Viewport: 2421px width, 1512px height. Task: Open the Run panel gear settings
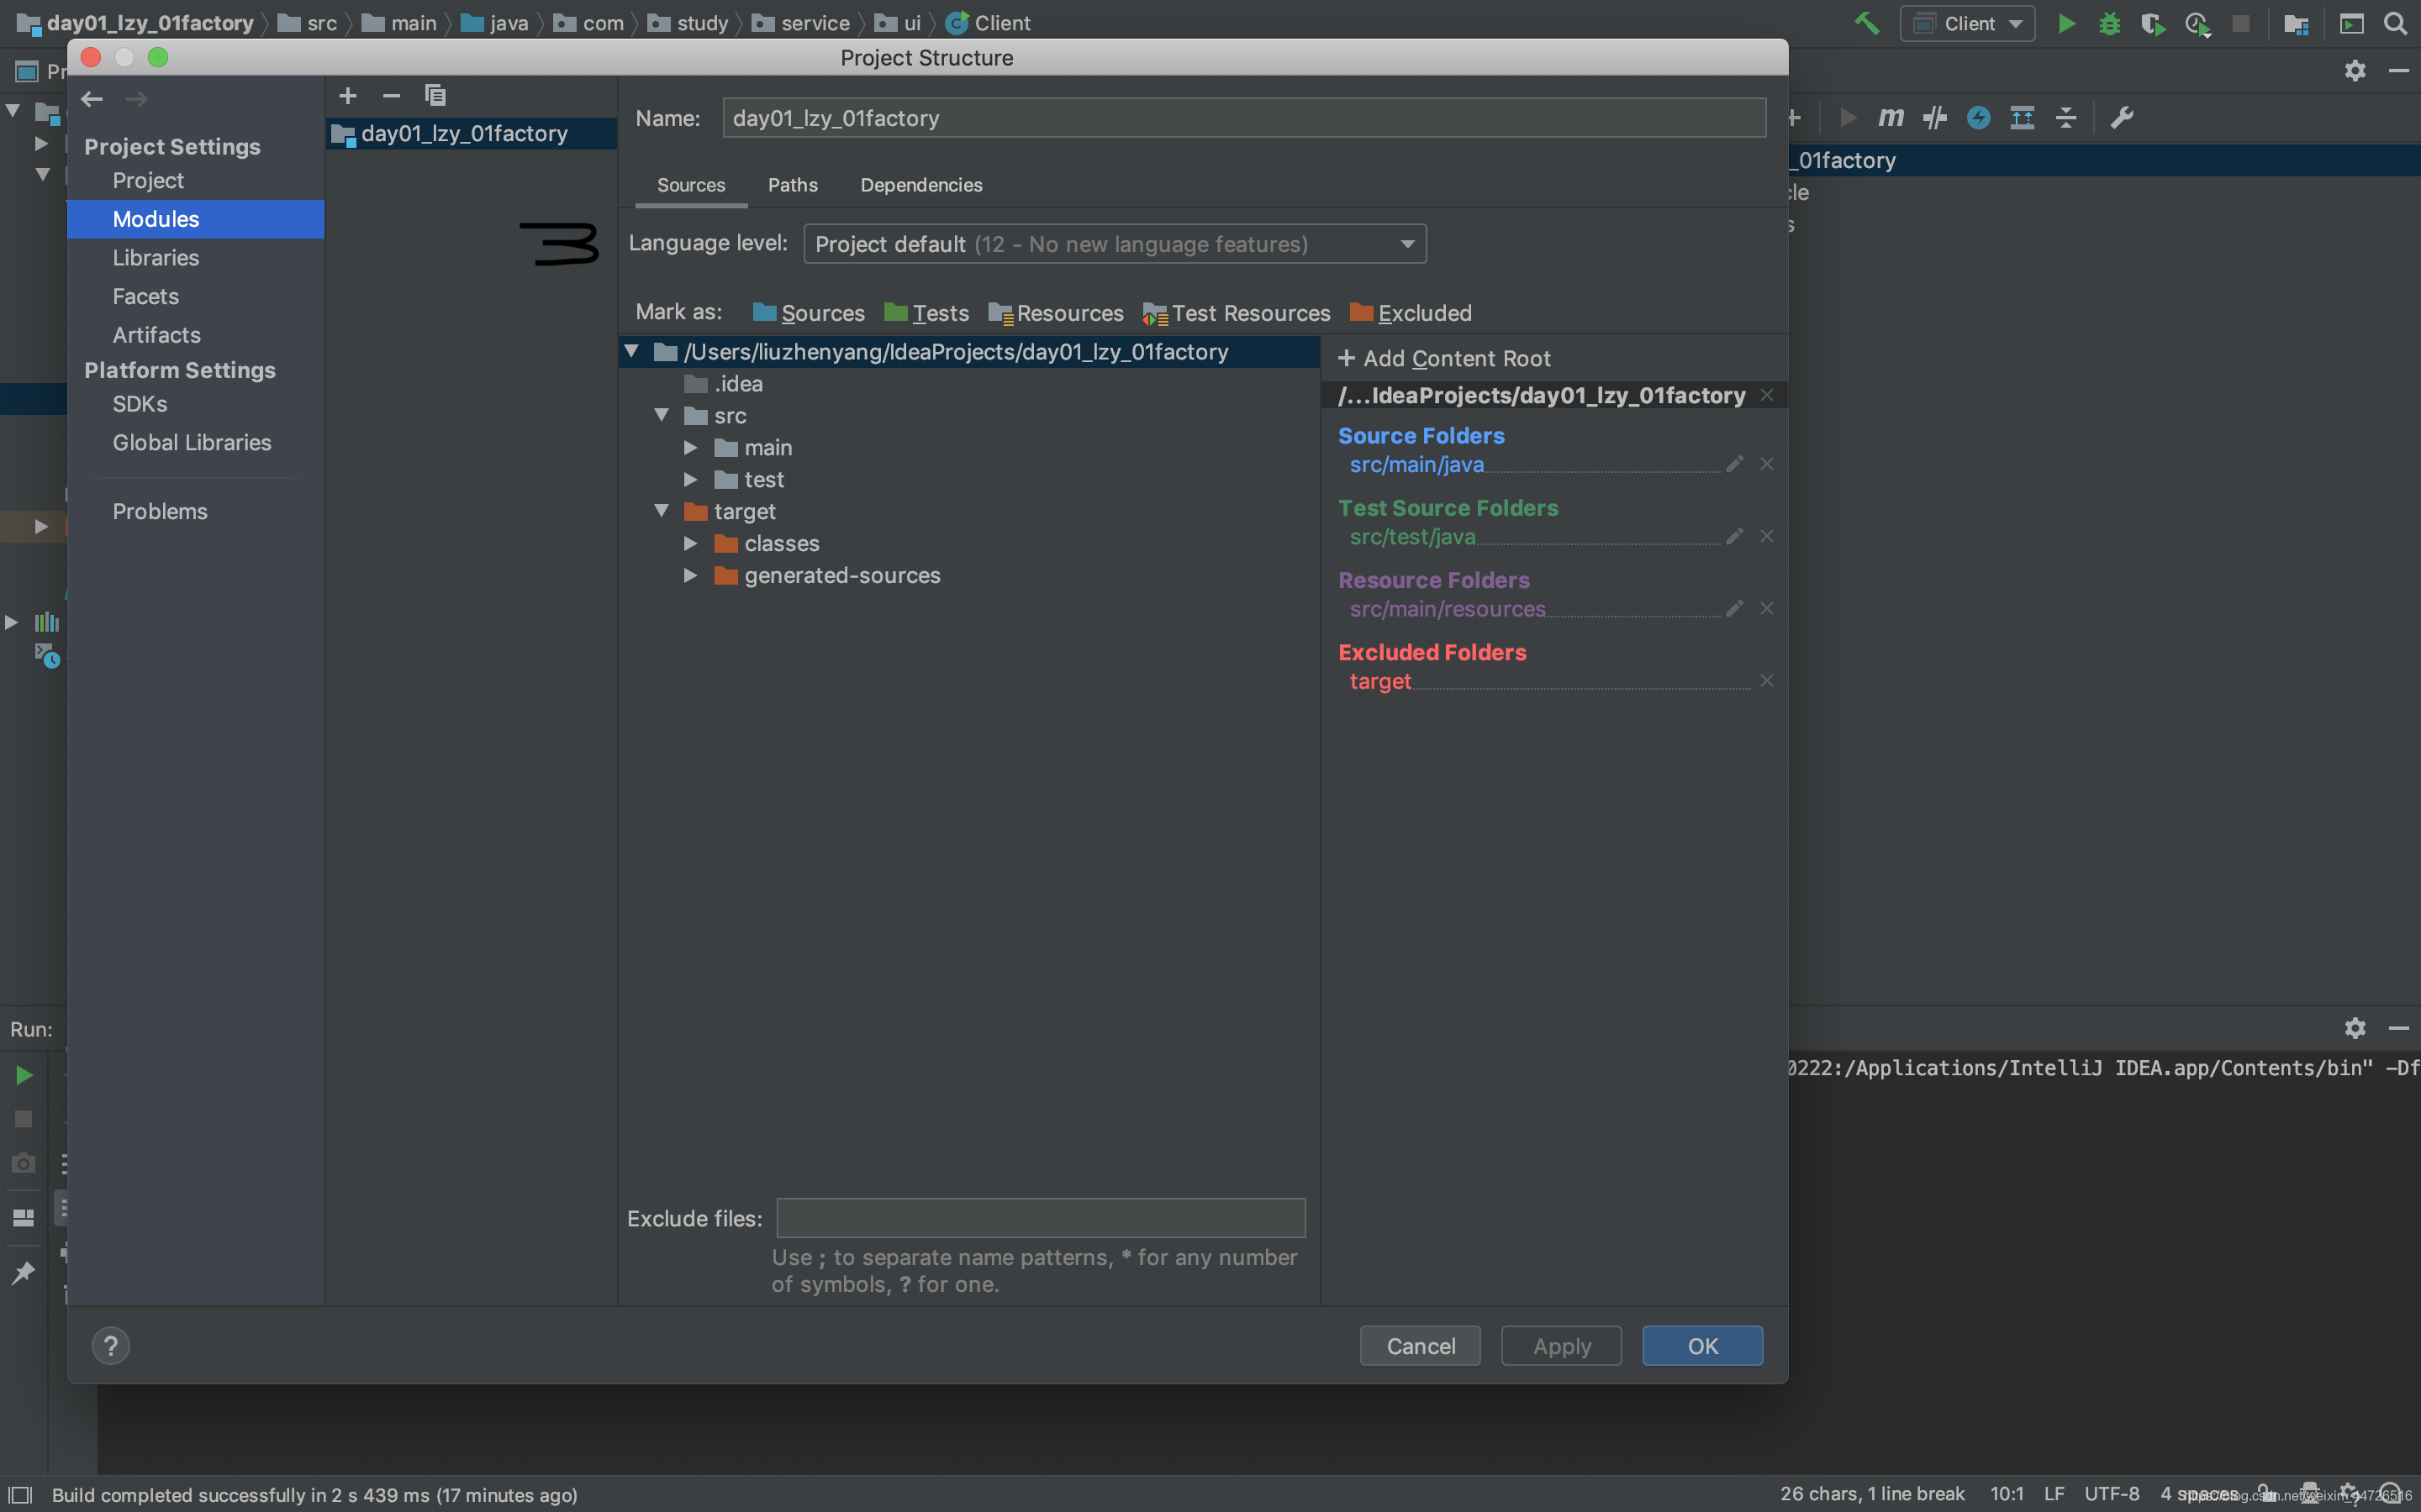coord(2355,1028)
